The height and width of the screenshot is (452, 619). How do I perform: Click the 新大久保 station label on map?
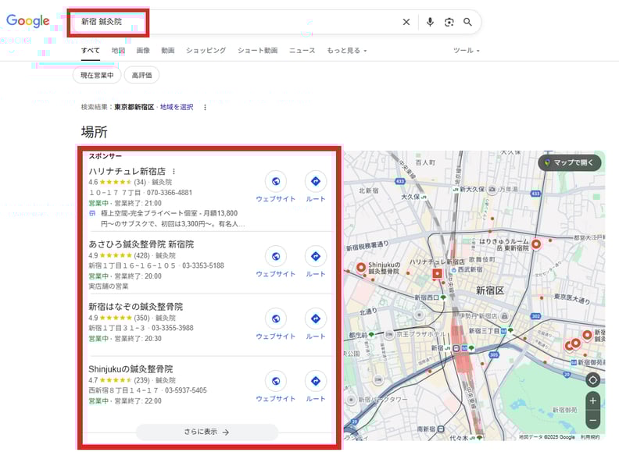pyautogui.click(x=471, y=190)
